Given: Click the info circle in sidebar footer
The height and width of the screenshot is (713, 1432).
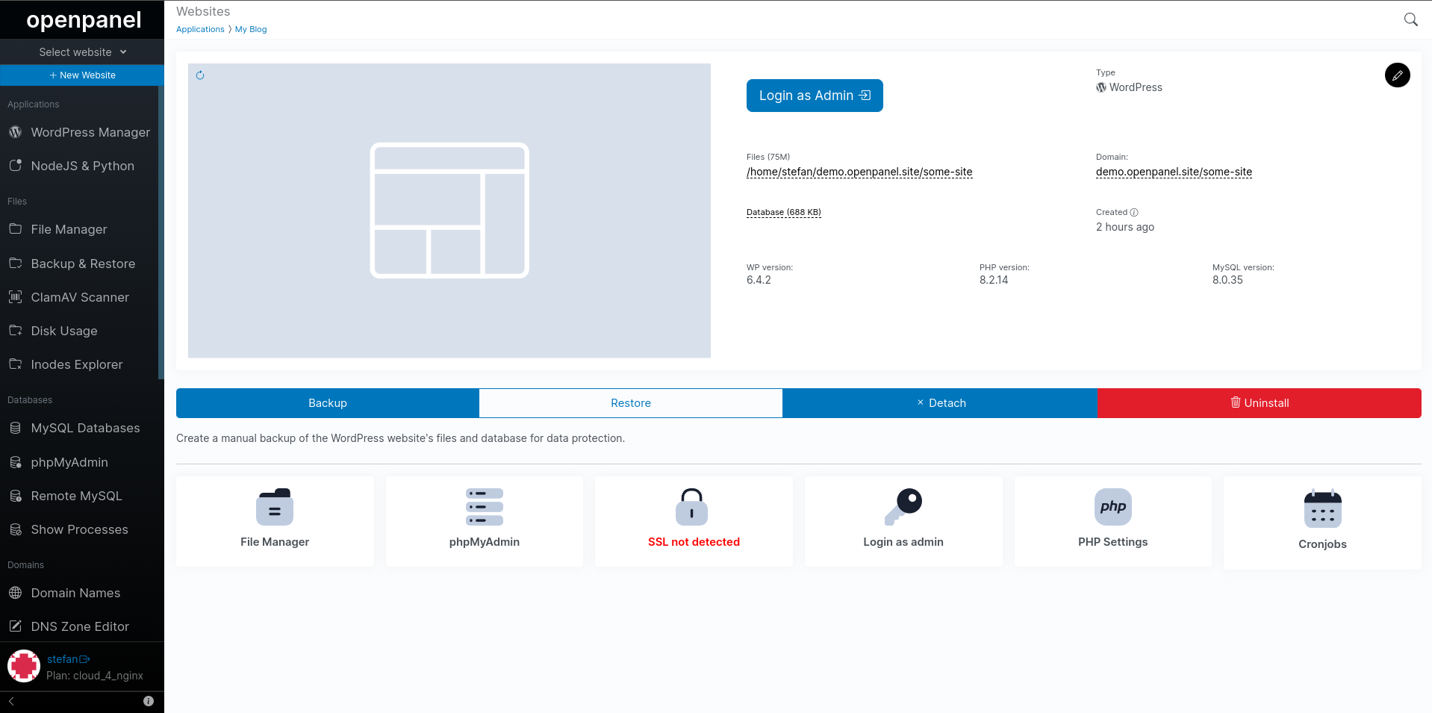Looking at the screenshot, I should click(x=149, y=701).
